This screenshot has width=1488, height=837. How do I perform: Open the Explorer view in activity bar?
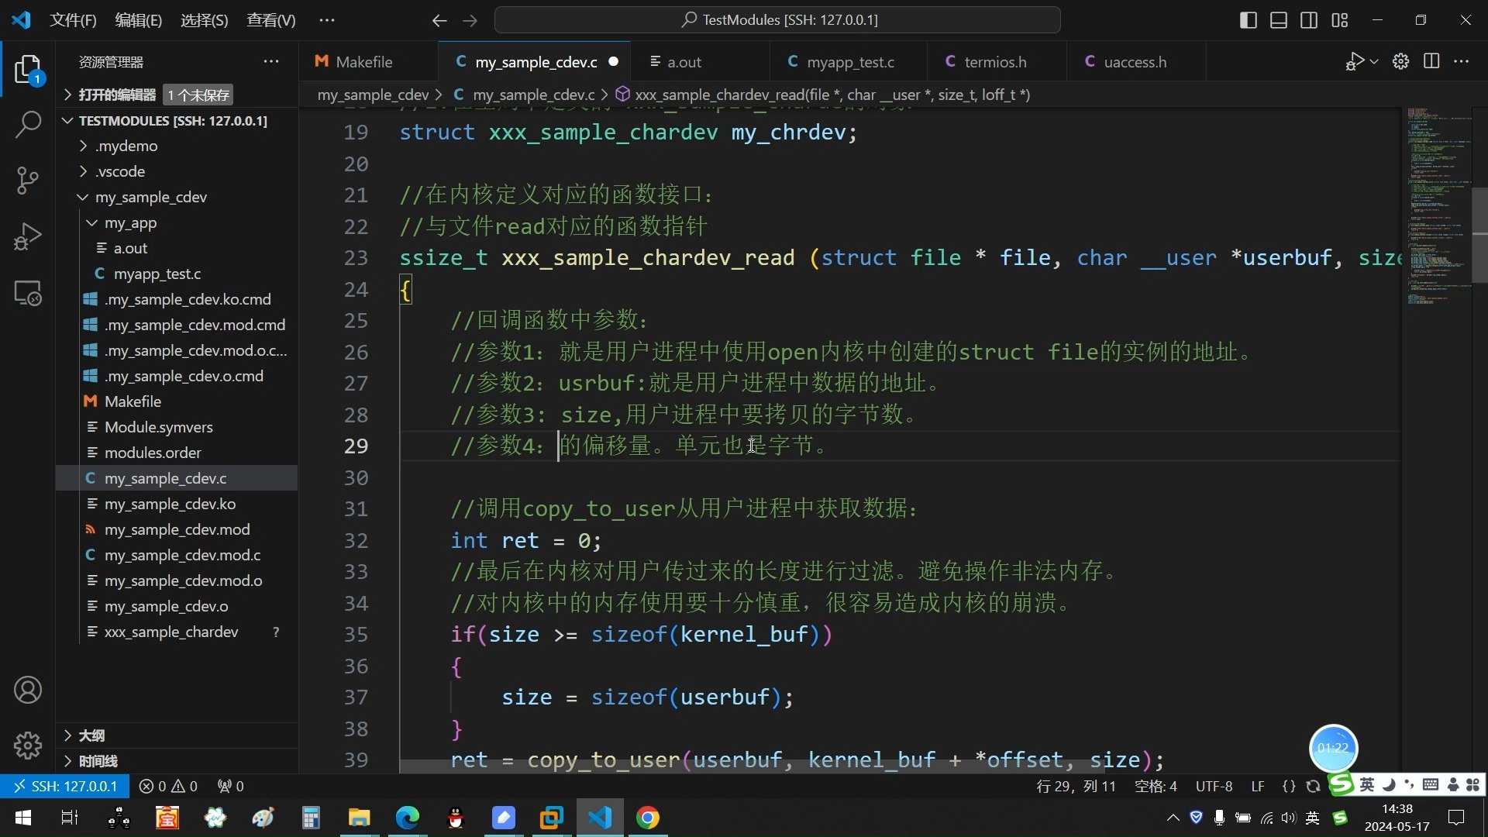[x=28, y=70]
